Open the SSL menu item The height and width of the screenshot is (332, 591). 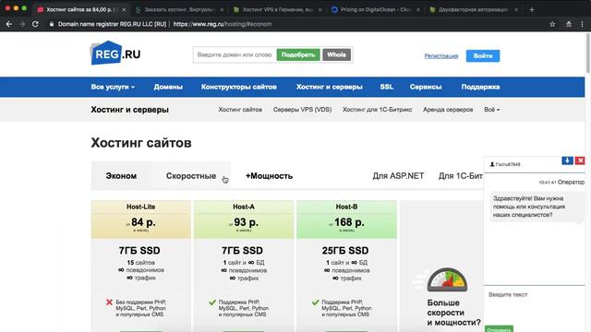(x=387, y=87)
